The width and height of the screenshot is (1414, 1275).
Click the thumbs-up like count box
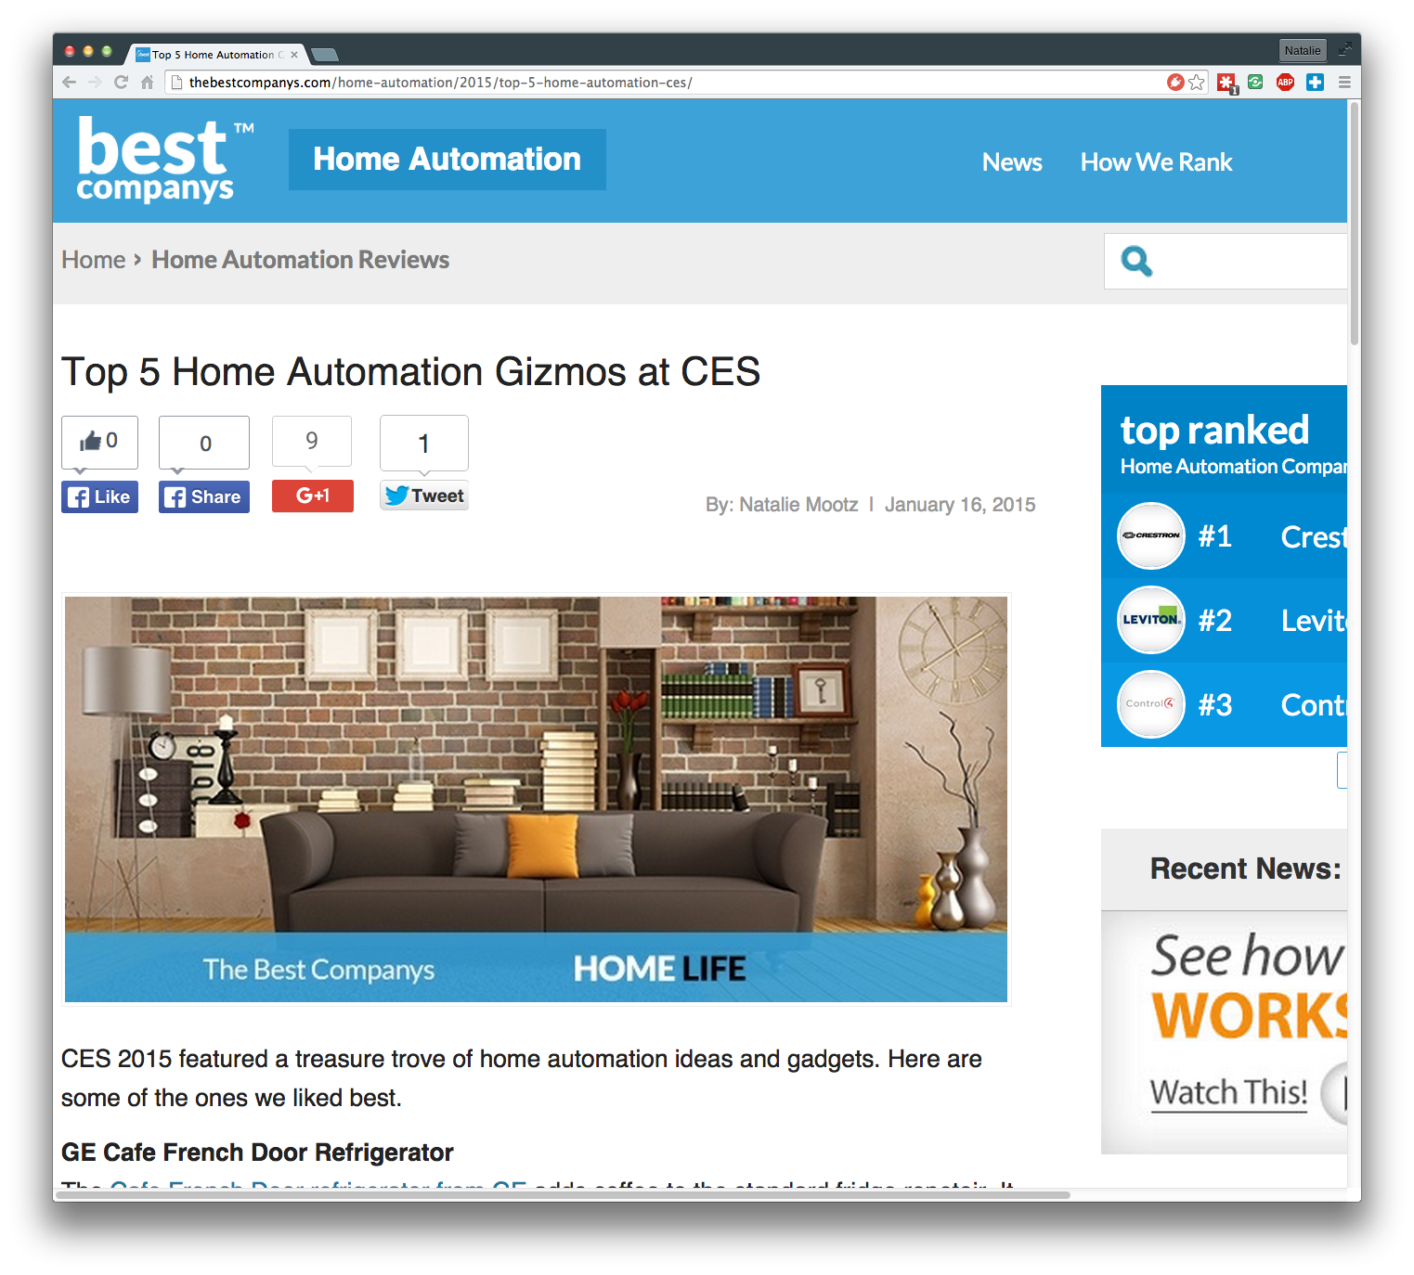click(99, 442)
